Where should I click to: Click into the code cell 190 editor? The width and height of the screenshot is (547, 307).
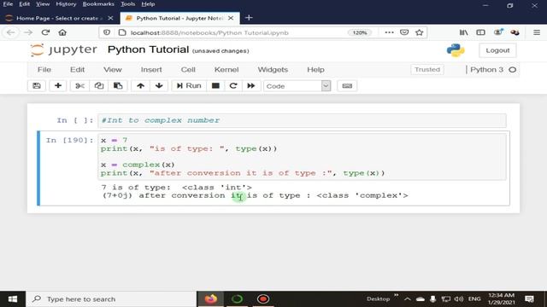pos(302,157)
